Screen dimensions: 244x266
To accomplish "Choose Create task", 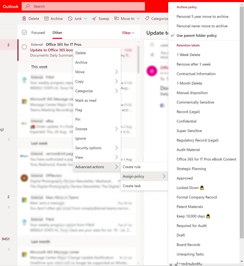I will (144, 186).
